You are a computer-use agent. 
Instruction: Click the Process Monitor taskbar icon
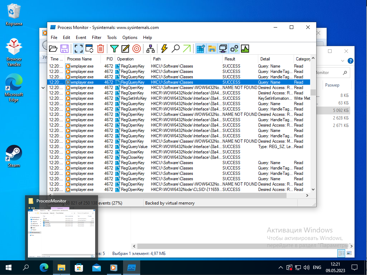click(132, 267)
